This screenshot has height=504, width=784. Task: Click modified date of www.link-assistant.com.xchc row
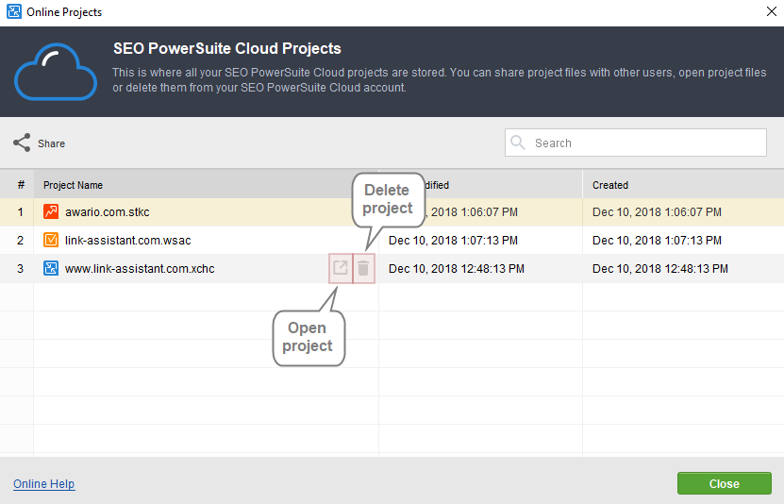(x=456, y=268)
